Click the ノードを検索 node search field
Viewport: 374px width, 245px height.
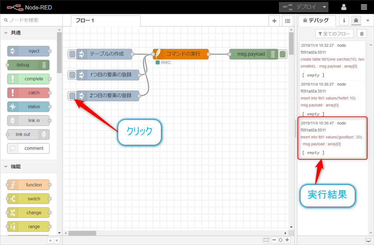click(x=31, y=20)
